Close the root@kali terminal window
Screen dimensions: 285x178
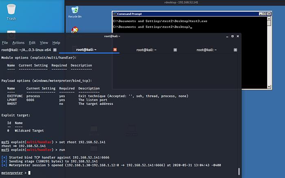pos(238,36)
